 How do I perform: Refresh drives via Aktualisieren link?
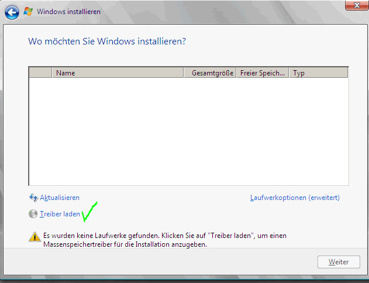(60, 198)
